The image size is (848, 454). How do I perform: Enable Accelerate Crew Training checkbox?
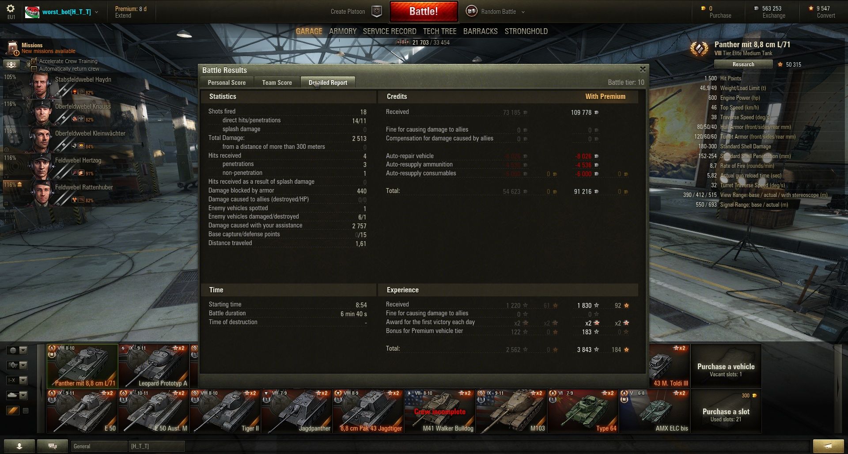point(34,61)
